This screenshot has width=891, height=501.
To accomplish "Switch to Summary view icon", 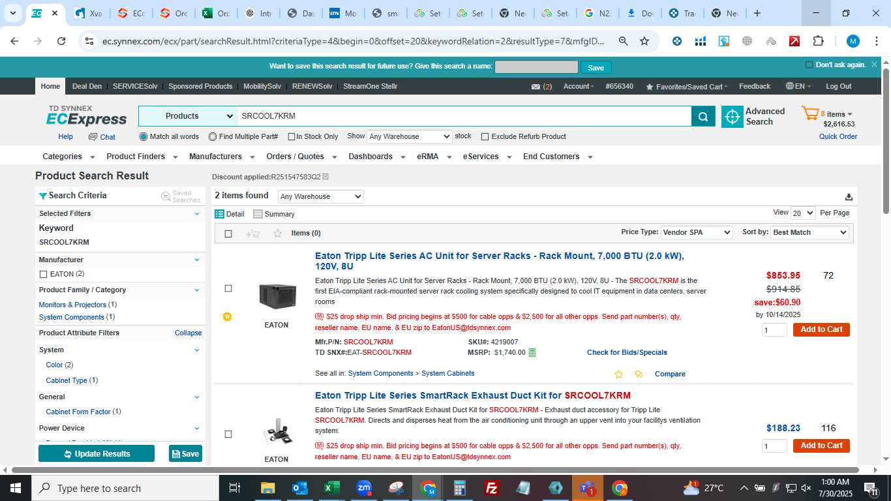I will coord(258,214).
